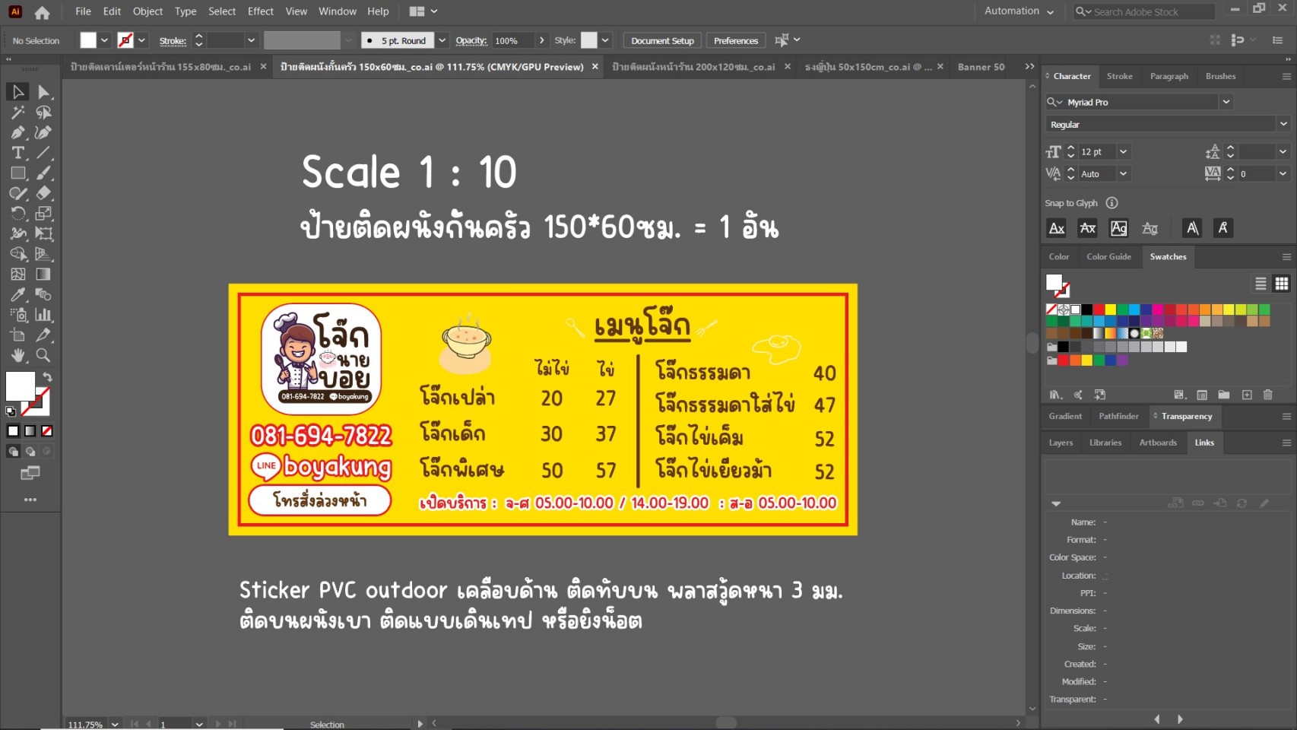Select the yellow swatch in Swatches panel
This screenshot has height=730, width=1297.
(1111, 310)
